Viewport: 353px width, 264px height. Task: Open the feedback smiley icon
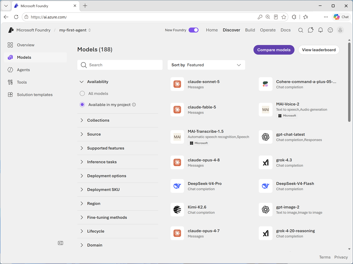point(330,30)
